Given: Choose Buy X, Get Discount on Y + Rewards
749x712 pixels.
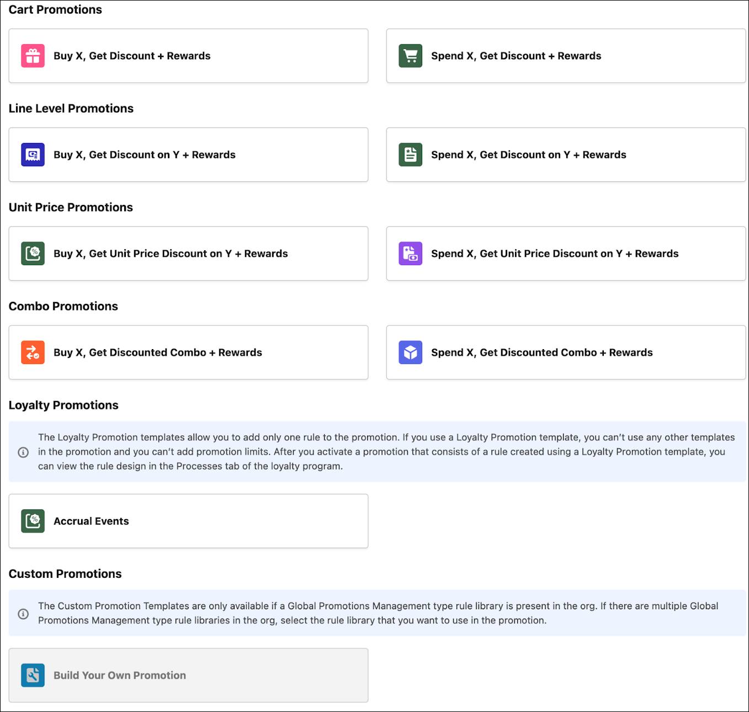Looking at the screenshot, I should pos(144,155).
